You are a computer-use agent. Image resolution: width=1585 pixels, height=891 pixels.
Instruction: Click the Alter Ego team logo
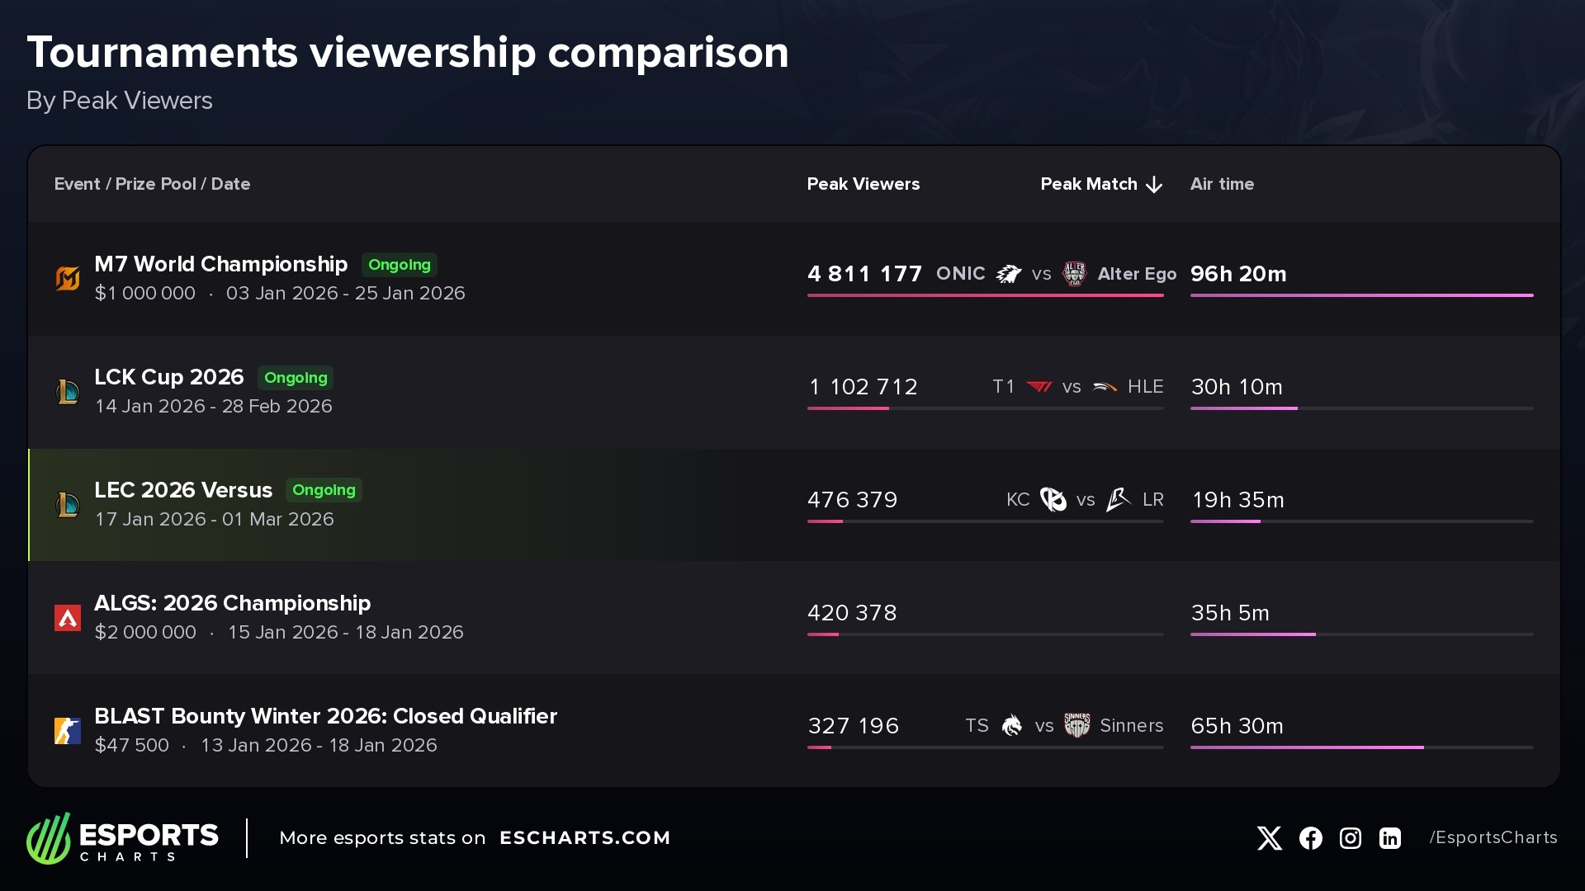pos(1074,274)
